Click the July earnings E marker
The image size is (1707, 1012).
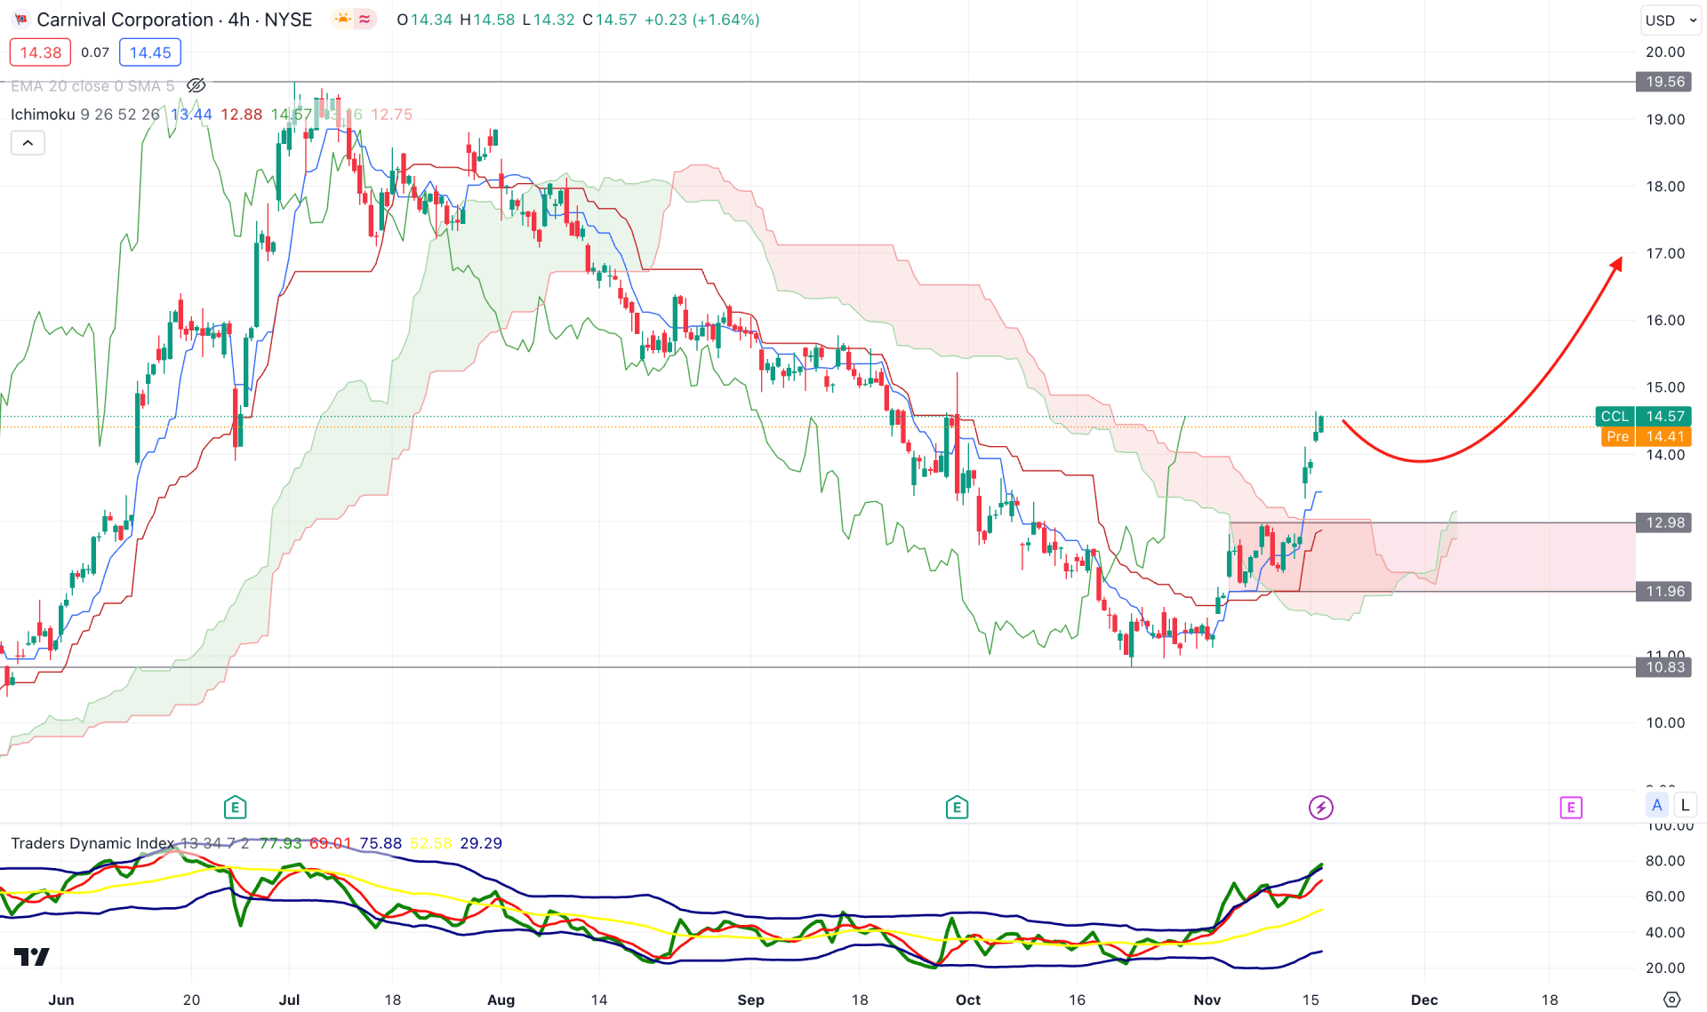(x=235, y=808)
